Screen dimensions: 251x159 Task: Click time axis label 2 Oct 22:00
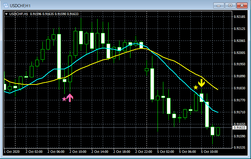click(144, 151)
